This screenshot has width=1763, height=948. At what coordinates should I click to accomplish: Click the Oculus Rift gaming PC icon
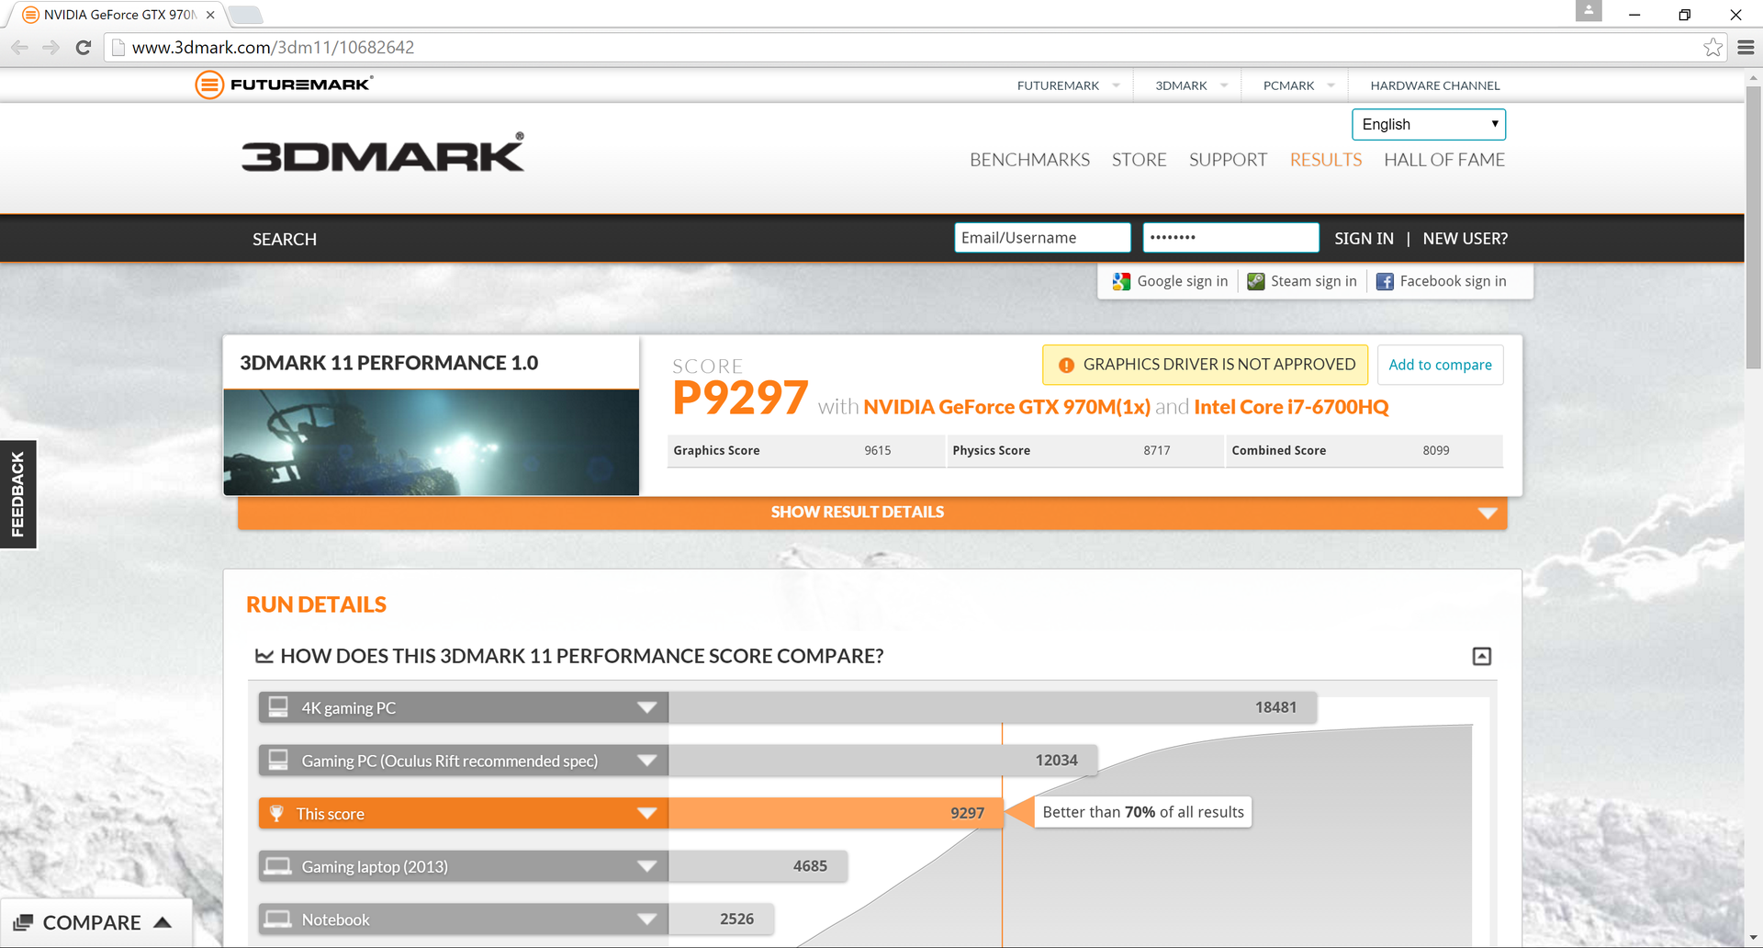click(x=278, y=760)
